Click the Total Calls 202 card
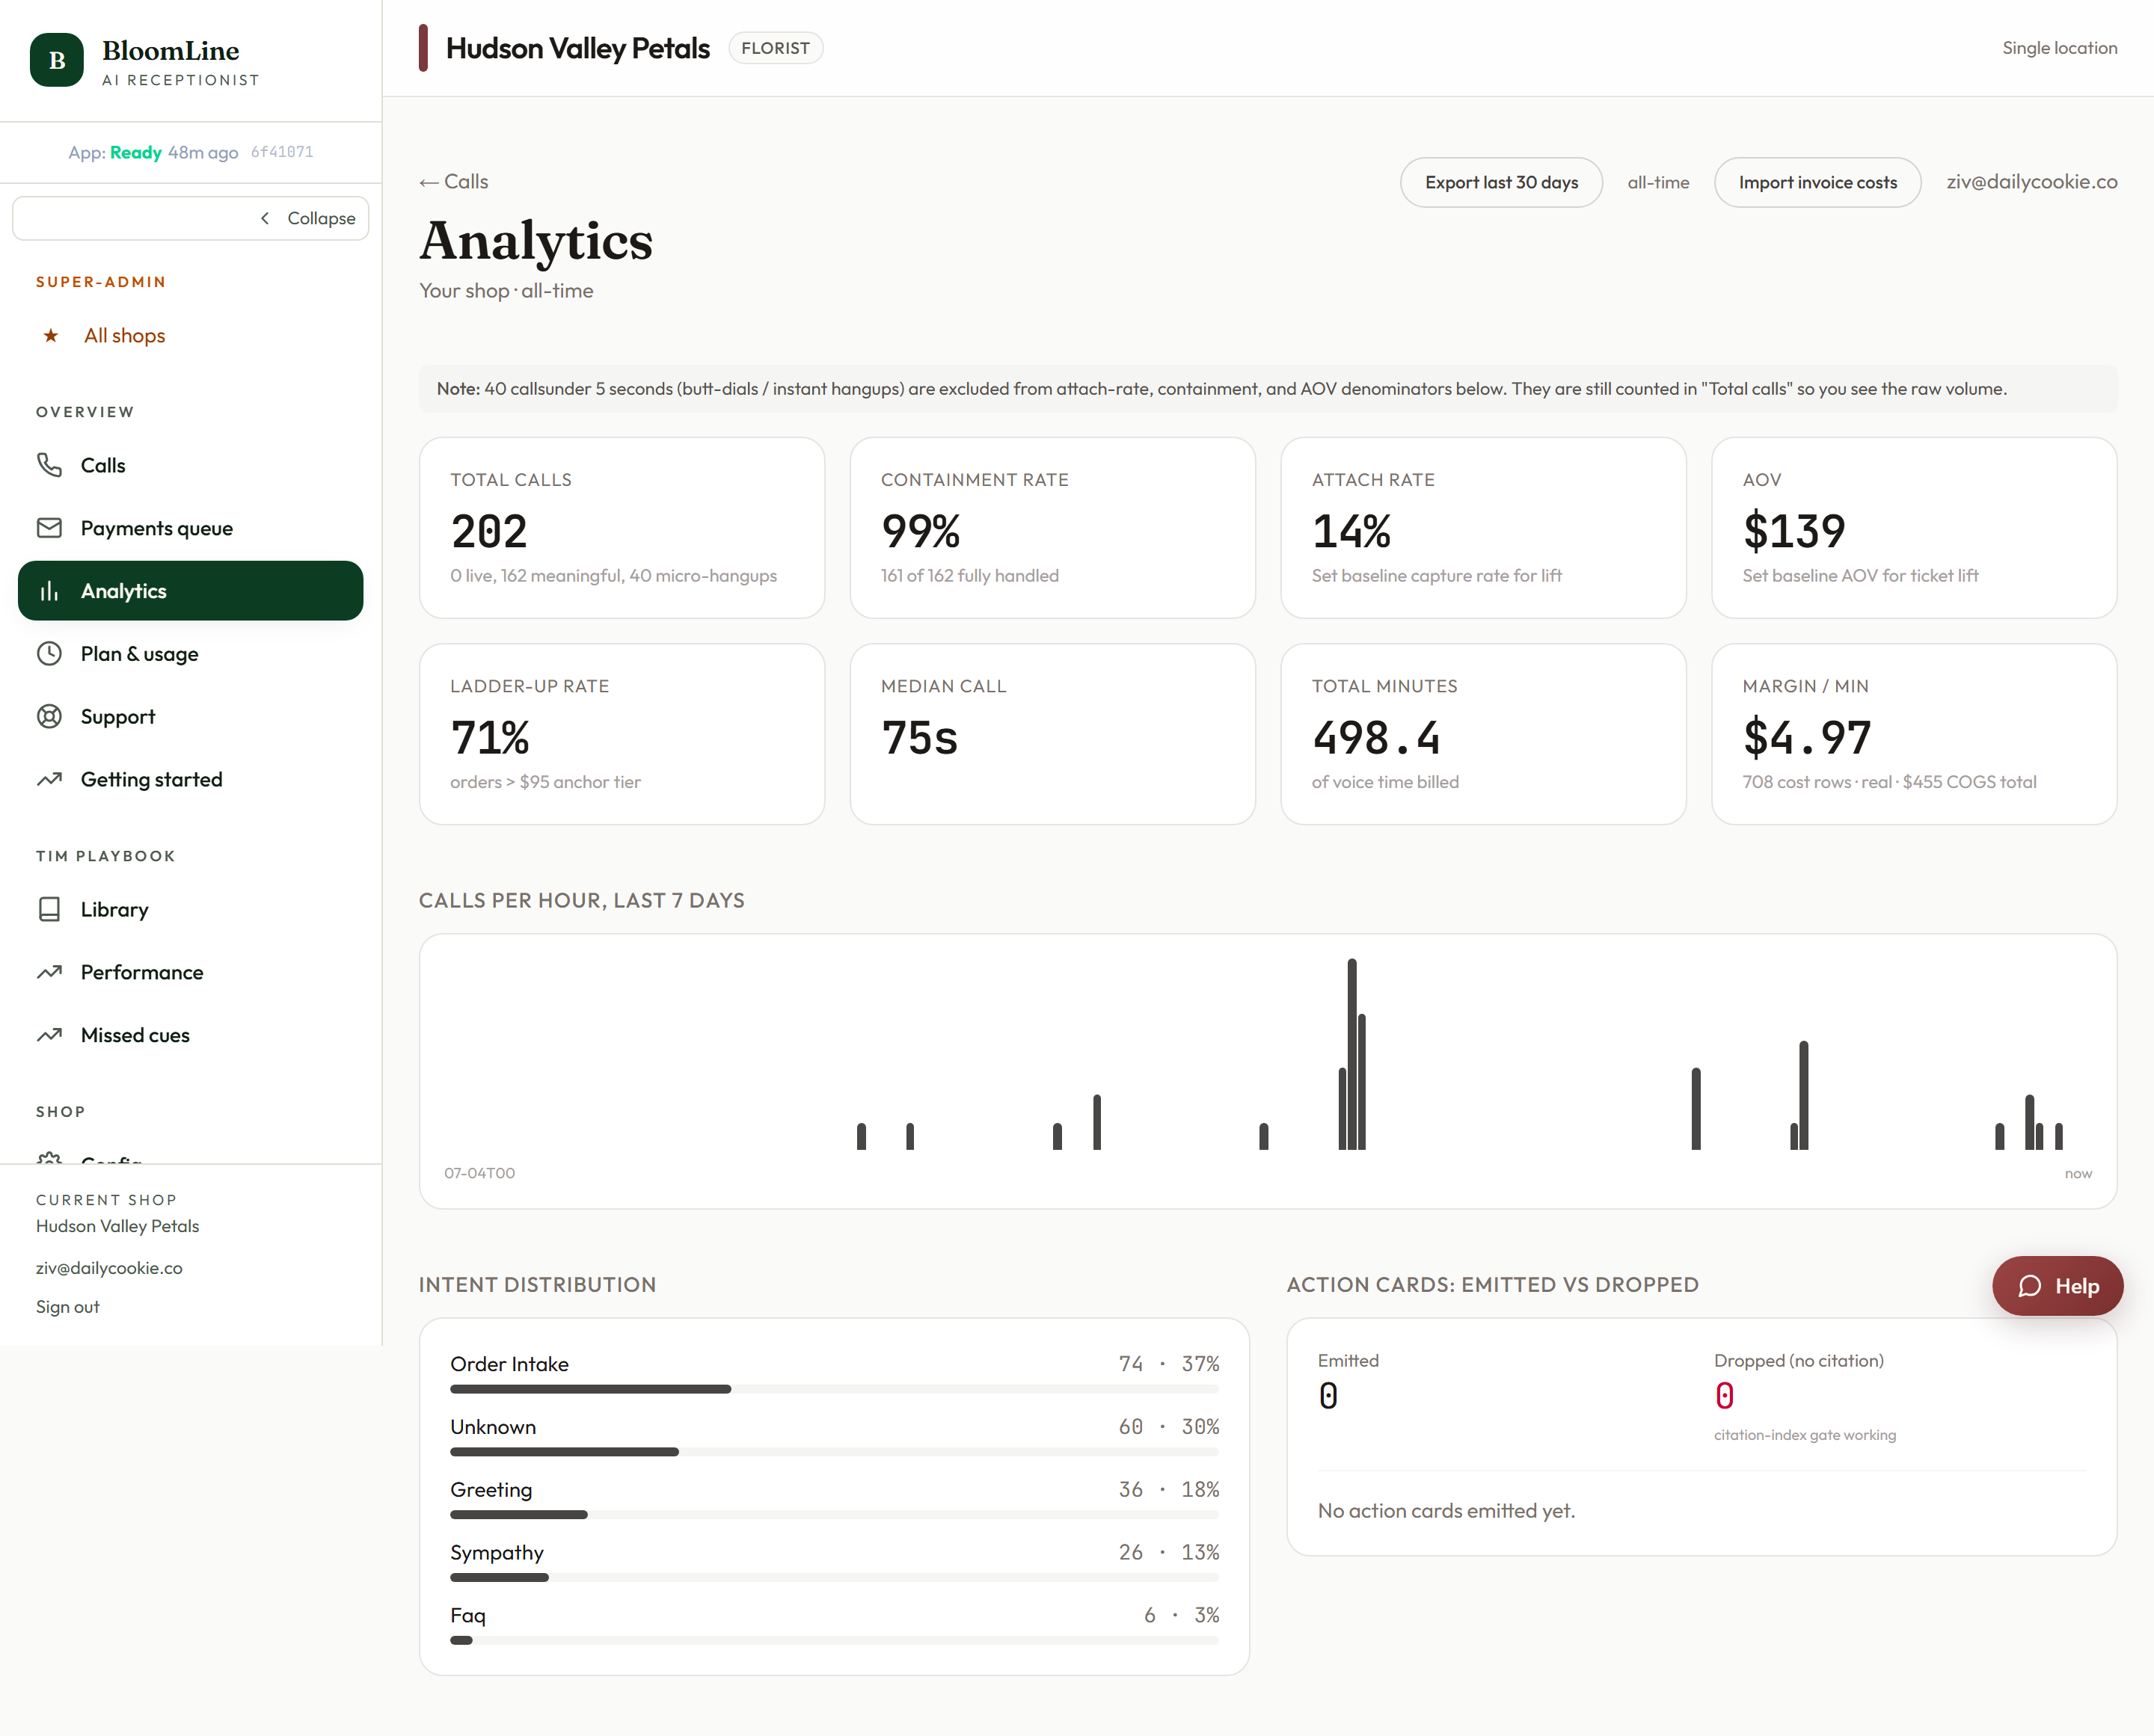Image resolution: width=2154 pixels, height=1736 pixels. click(622, 528)
